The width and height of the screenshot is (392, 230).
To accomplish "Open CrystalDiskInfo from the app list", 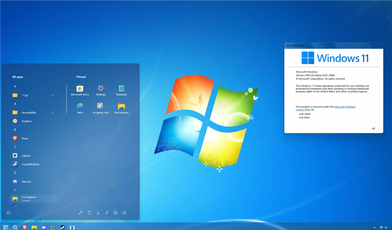I will (33, 164).
